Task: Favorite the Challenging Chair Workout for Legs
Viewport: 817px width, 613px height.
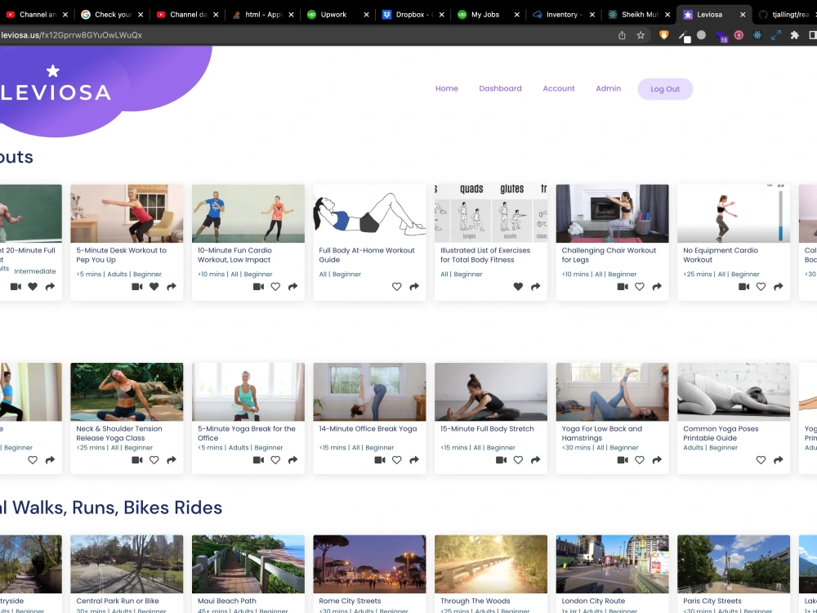Action: click(640, 287)
